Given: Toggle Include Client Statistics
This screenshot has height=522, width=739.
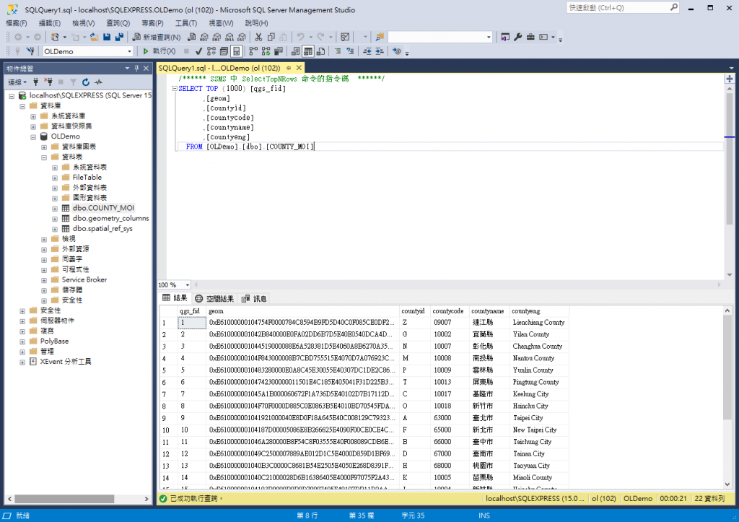Looking at the screenshot, I should (x=278, y=51).
